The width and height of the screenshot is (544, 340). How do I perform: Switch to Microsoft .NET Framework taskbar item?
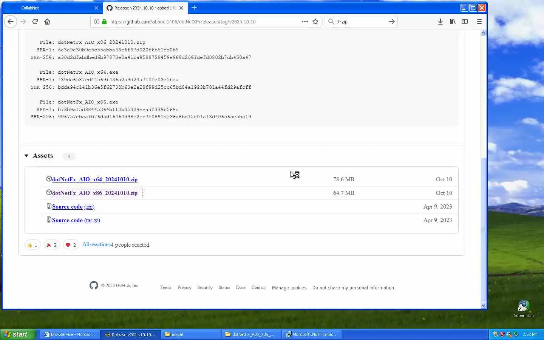pyautogui.click(x=312, y=334)
